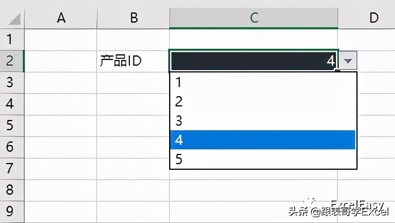This screenshot has width=395, height=223.
Task: Select highlighted option 4 in list
Action: (263, 140)
